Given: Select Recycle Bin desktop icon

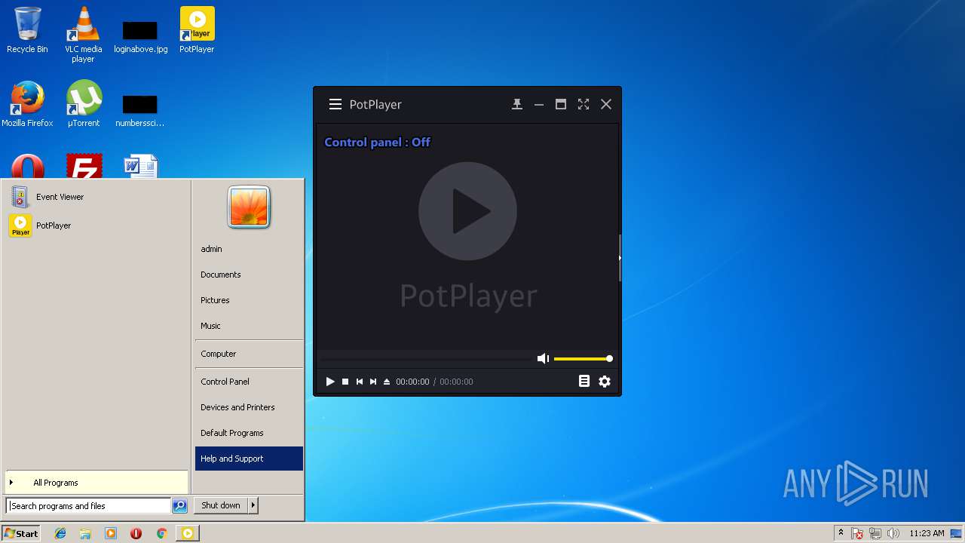Looking at the screenshot, I should point(27,30).
